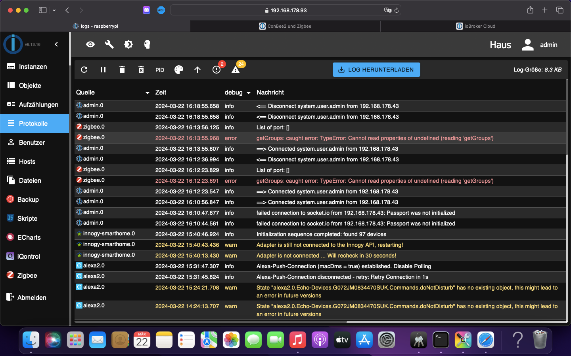
Task: Toggle log row coloring palette icon
Action: [179, 70]
